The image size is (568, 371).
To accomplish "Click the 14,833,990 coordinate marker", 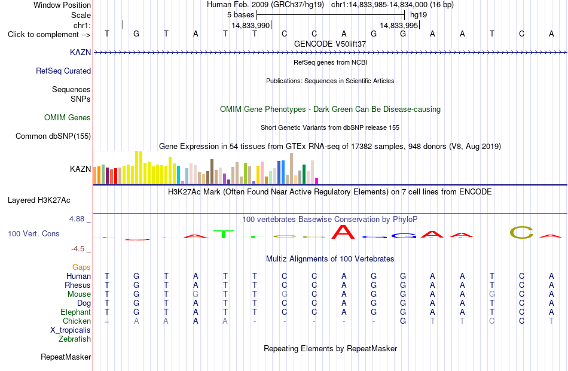I will [251, 25].
